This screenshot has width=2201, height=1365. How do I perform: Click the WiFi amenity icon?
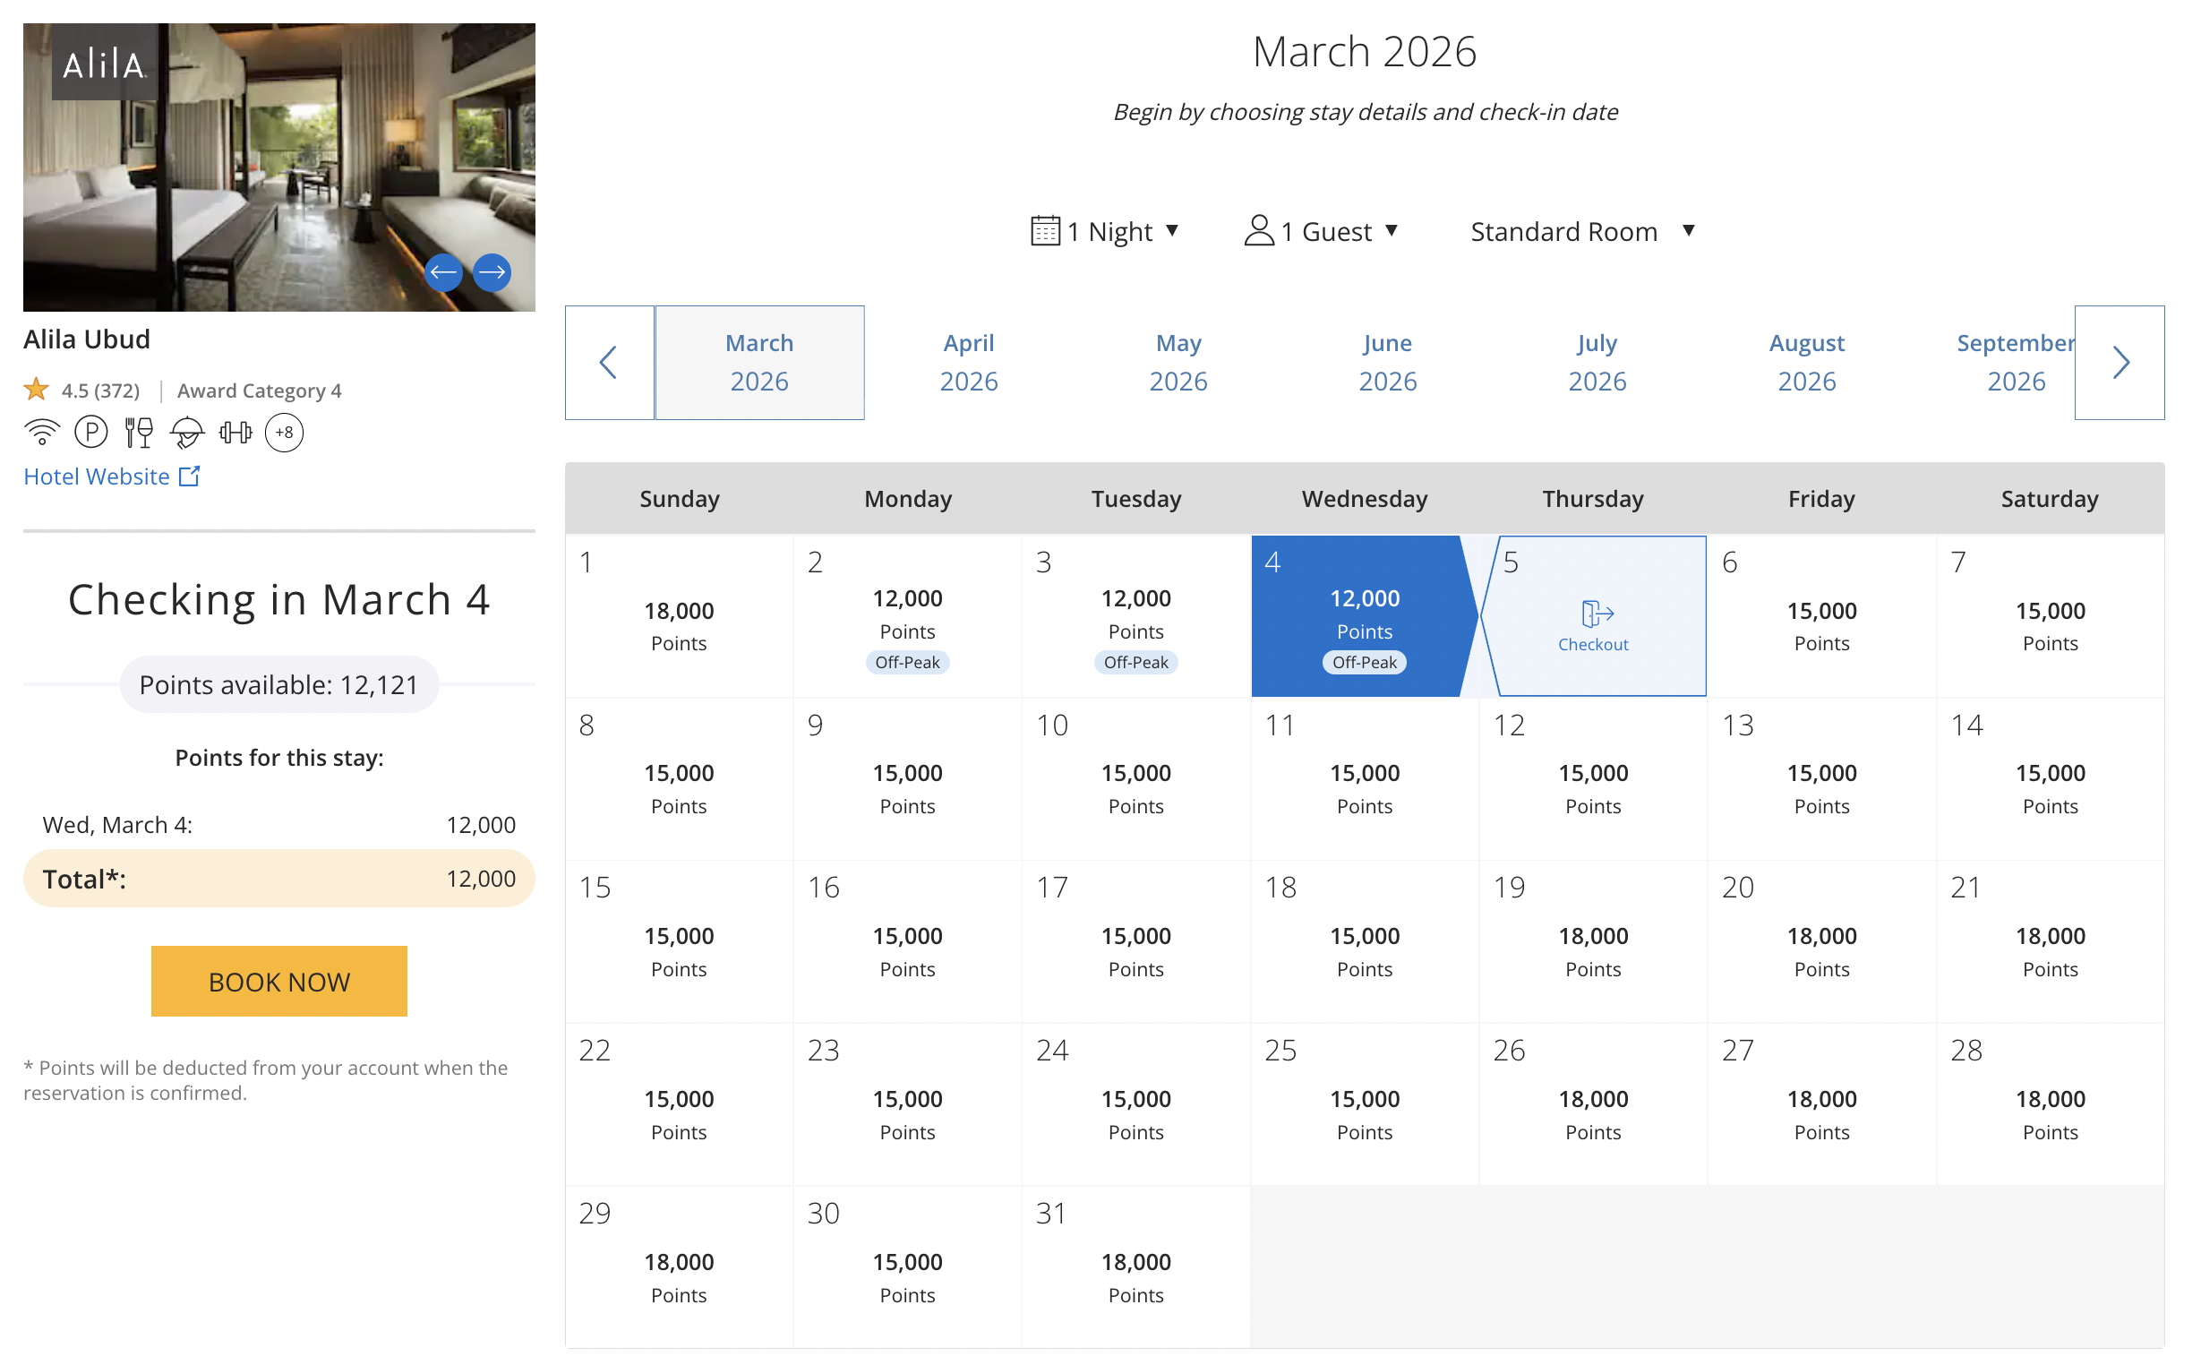pos(41,433)
